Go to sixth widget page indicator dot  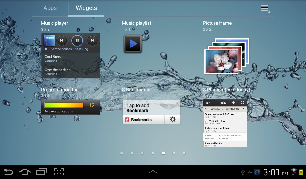(x=174, y=153)
